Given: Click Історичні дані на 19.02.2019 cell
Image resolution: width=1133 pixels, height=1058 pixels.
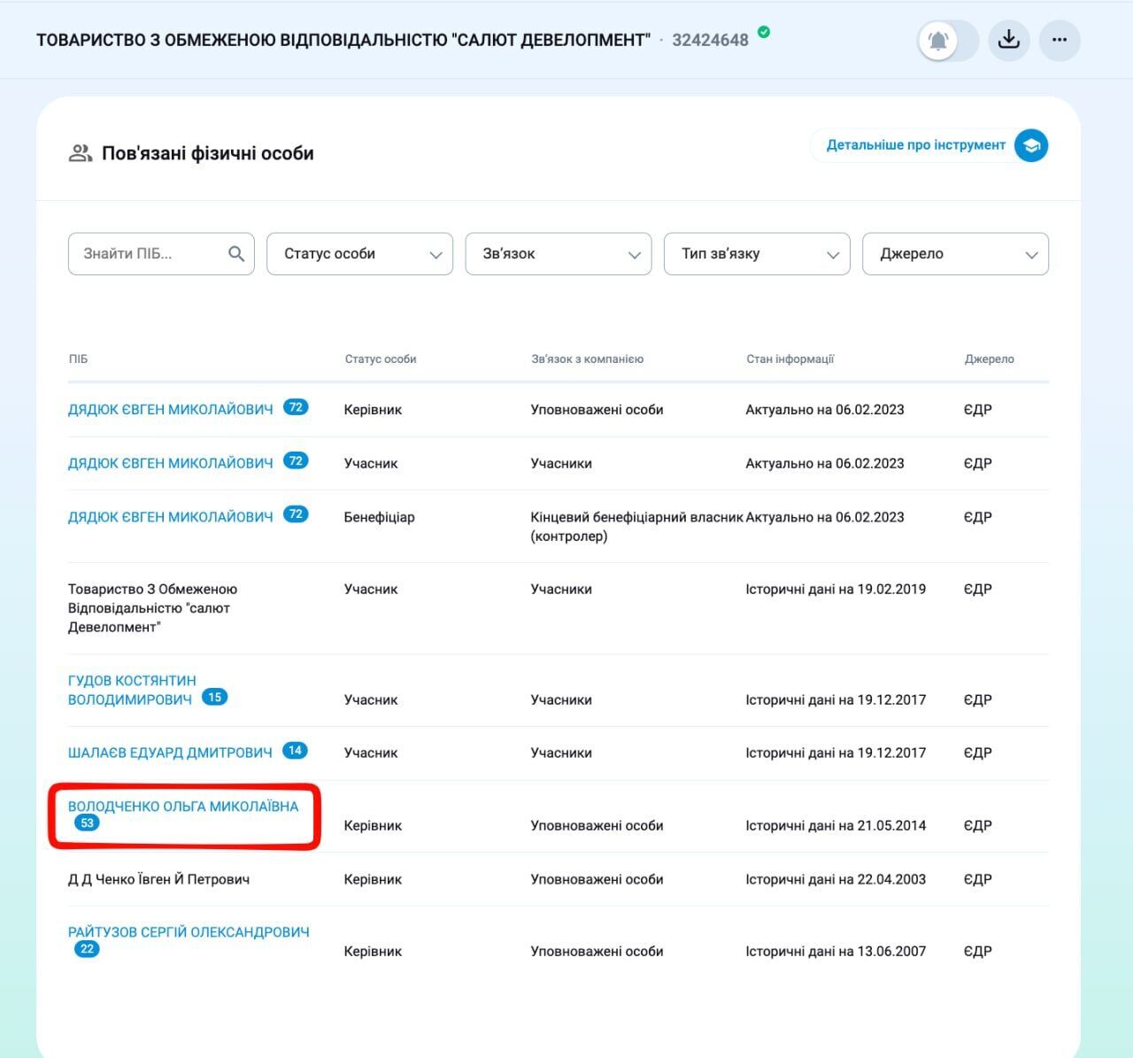Looking at the screenshot, I should pyautogui.click(x=836, y=590).
